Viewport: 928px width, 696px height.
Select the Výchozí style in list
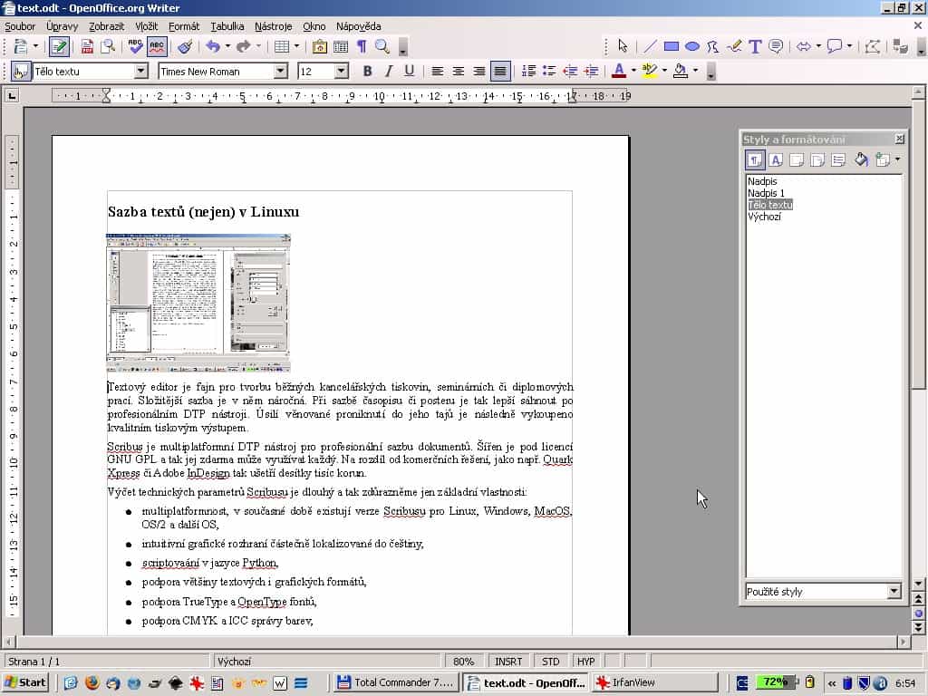[764, 217]
